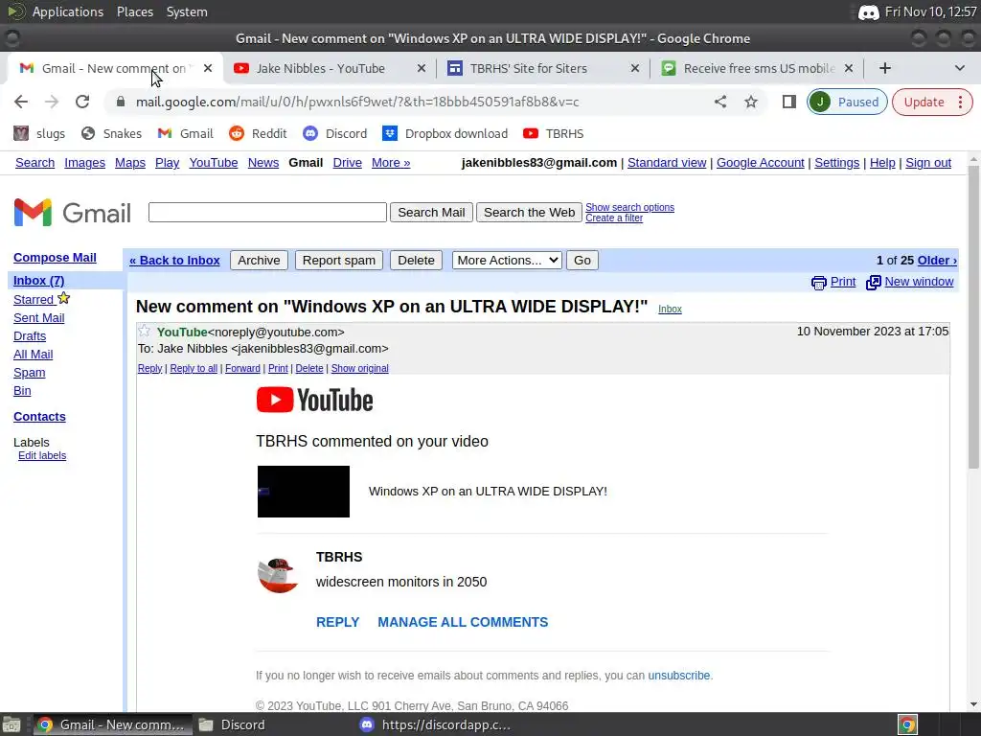Click the Print link with printer icon
Viewport: 981px width, 736px height.
pyautogui.click(x=833, y=283)
